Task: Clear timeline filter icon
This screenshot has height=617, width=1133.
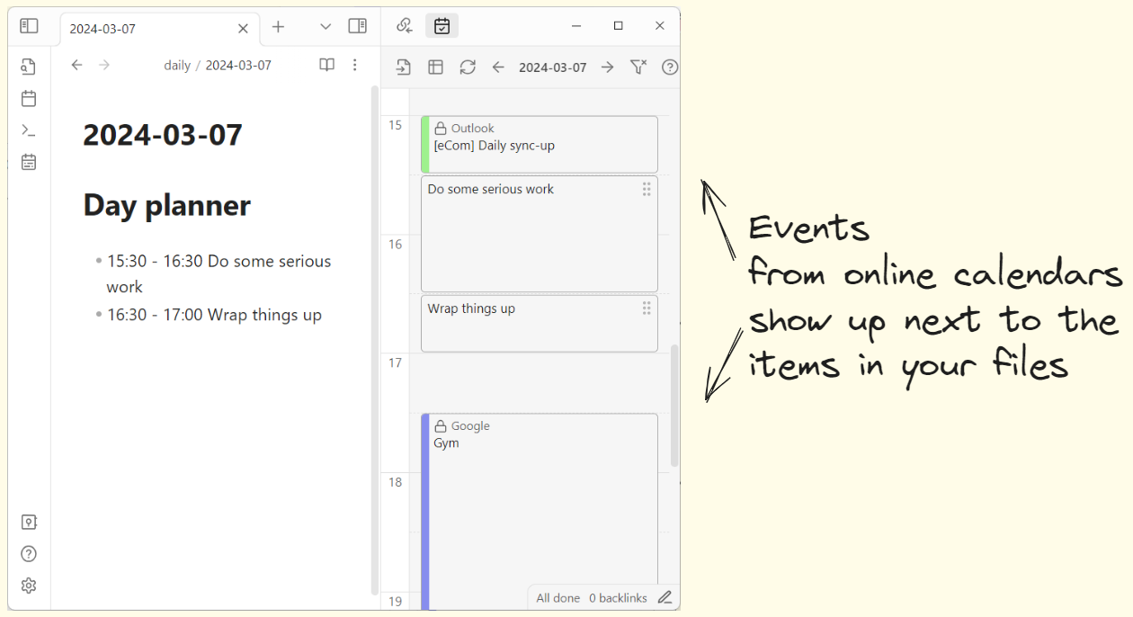Action: coord(638,67)
